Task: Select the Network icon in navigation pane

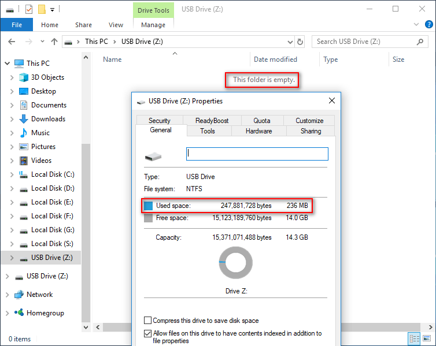Action: click(x=19, y=295)
